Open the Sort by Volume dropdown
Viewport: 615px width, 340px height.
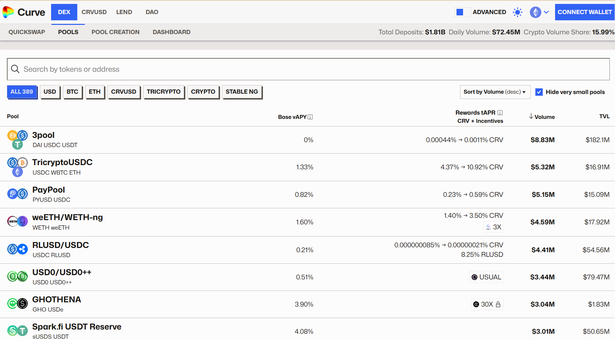pos(495,92)
